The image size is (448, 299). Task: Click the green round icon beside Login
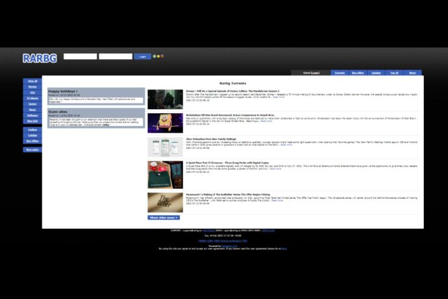click(x=155, y=57)
